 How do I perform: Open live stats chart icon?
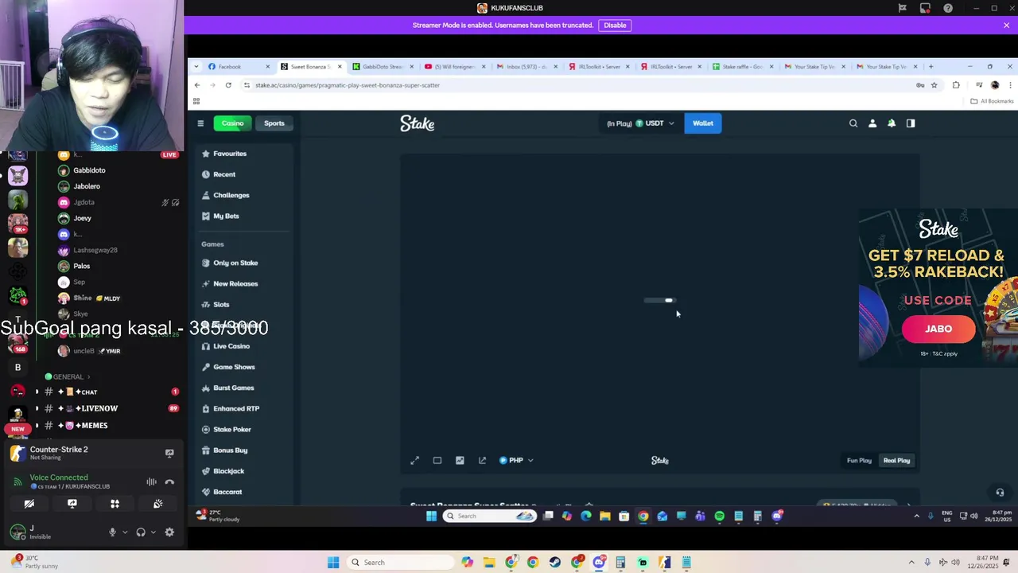point(460,460)
